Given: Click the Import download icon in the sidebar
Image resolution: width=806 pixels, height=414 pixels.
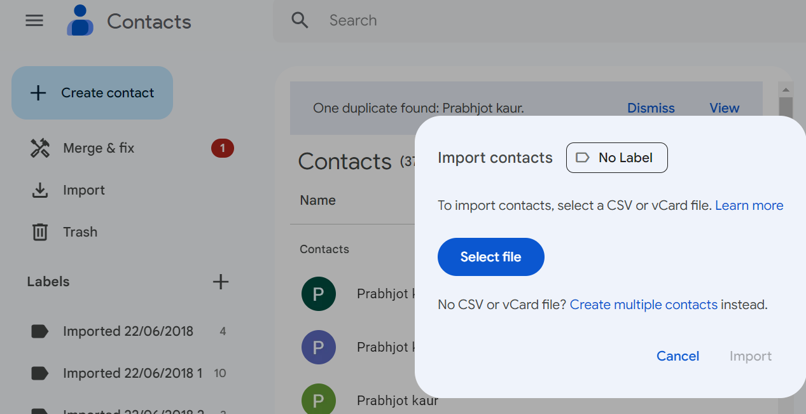Looking at the screenshot, I should (40, 190).
